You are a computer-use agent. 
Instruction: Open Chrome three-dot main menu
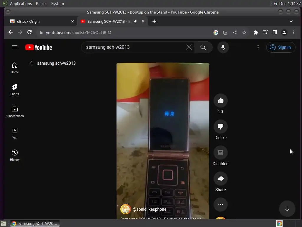[x=294, y=33]
